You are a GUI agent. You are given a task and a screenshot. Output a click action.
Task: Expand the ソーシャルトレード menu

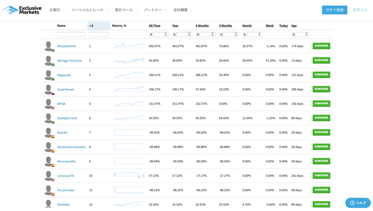click(x=90, y=10)
